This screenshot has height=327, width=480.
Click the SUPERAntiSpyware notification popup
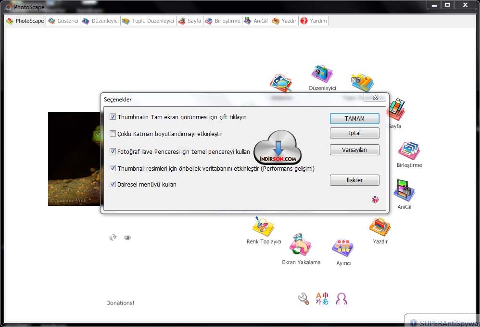442,320
